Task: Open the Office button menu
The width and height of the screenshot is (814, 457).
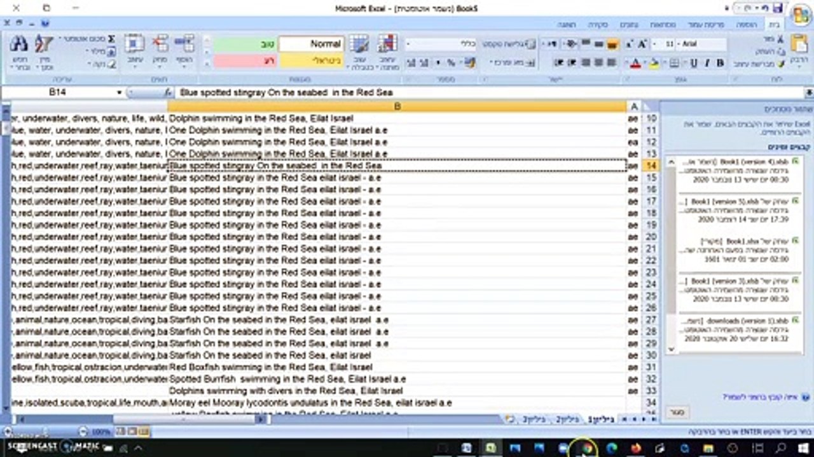Action: tap(800, 14)
